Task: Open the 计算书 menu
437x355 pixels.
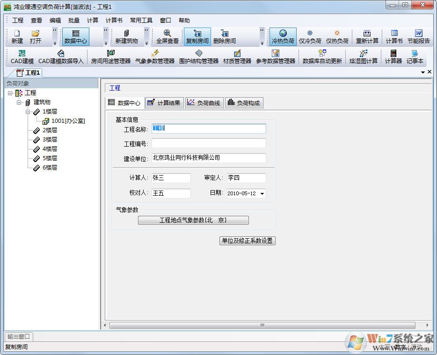Action: tap(115, 20)
